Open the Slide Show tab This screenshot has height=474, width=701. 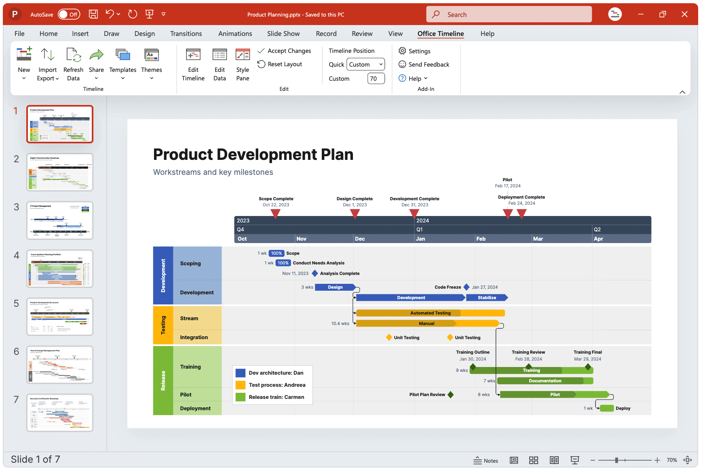[283, 34]
